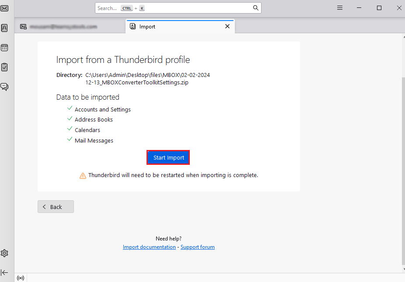Click the restart warning triangle icon
This screenshot has height=282, width=405.
[x=83, y=176]
